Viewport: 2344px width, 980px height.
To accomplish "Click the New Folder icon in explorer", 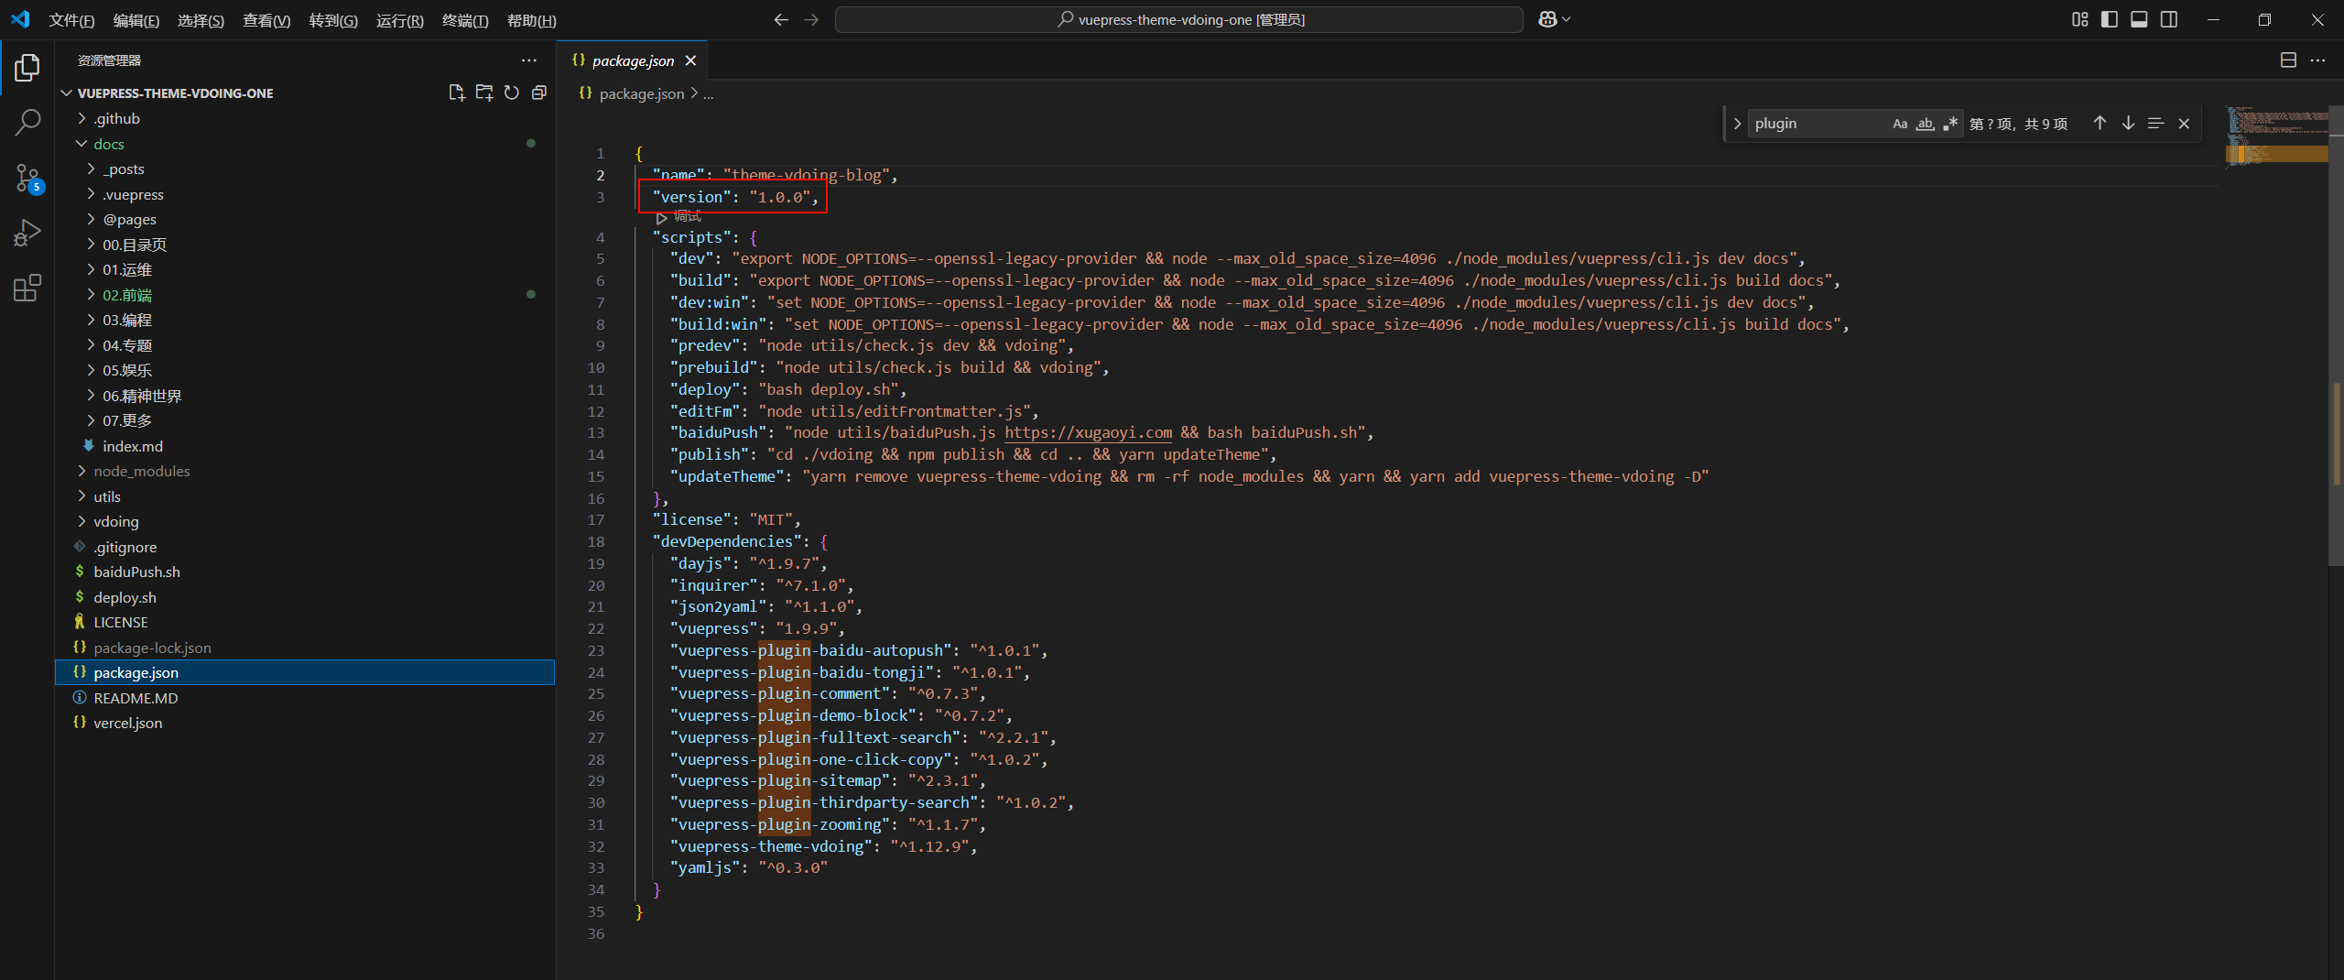I will (x=484, y=93).
